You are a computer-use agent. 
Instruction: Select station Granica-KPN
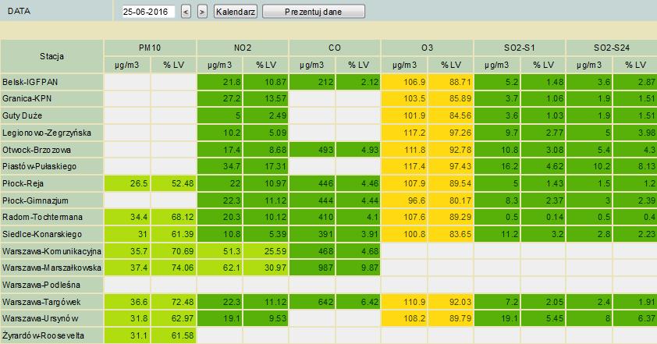(52, 98)
